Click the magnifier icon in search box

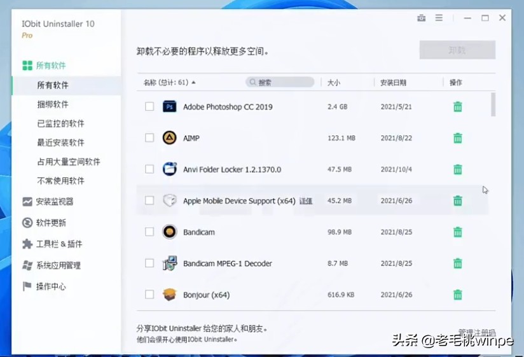[252, 82]
